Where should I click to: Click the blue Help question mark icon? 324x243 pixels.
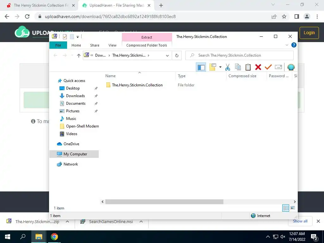point(294,45)
